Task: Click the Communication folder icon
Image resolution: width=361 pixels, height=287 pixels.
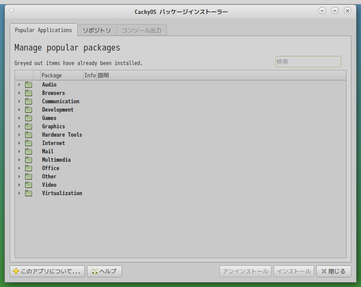Action: (29, 102)
